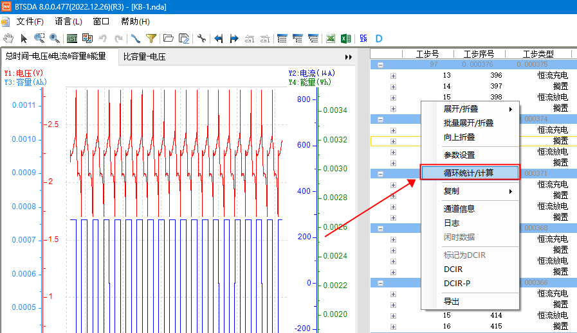Choose 向上折叠 in context menu
Viewport: 577px width, 333px height.
[x=470, y=137]
